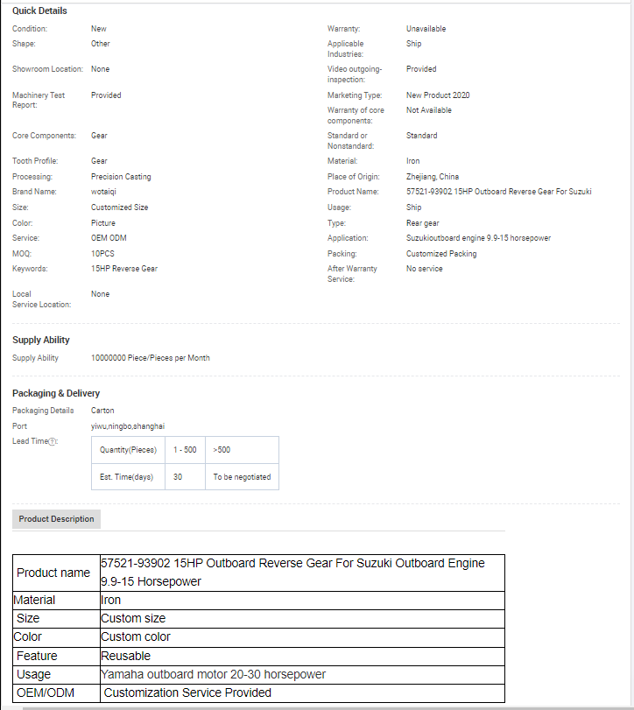Click the "Customization Service Provided" table cell
Image resolution: width=634 pixels, height=710 pixels.
pos(187,692)
